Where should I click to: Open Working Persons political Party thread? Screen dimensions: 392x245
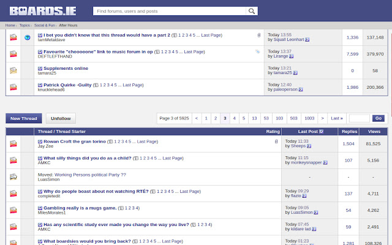point(90,175)
